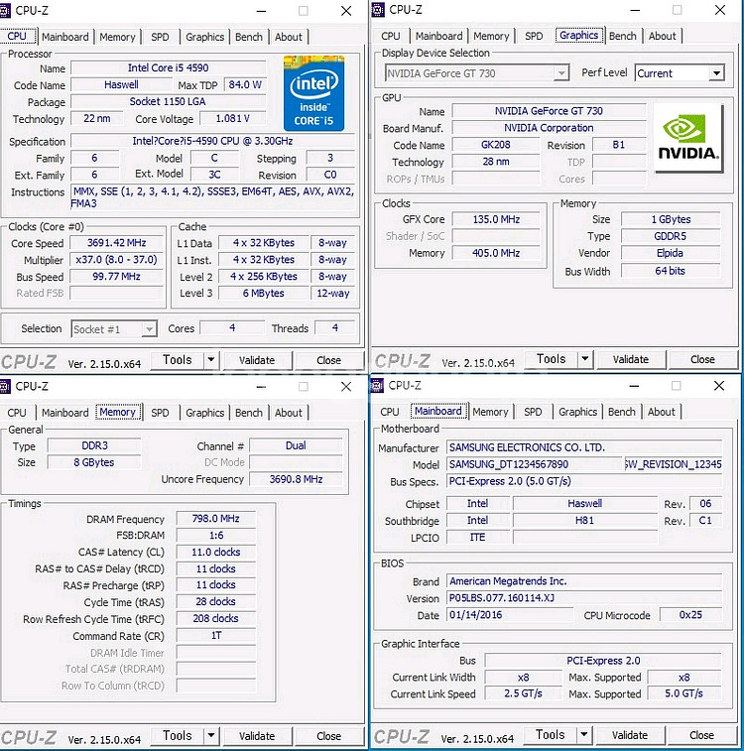Click memory vendor value Elpida
The height and width of the screenshot is (751, 744).
point(671,253)
